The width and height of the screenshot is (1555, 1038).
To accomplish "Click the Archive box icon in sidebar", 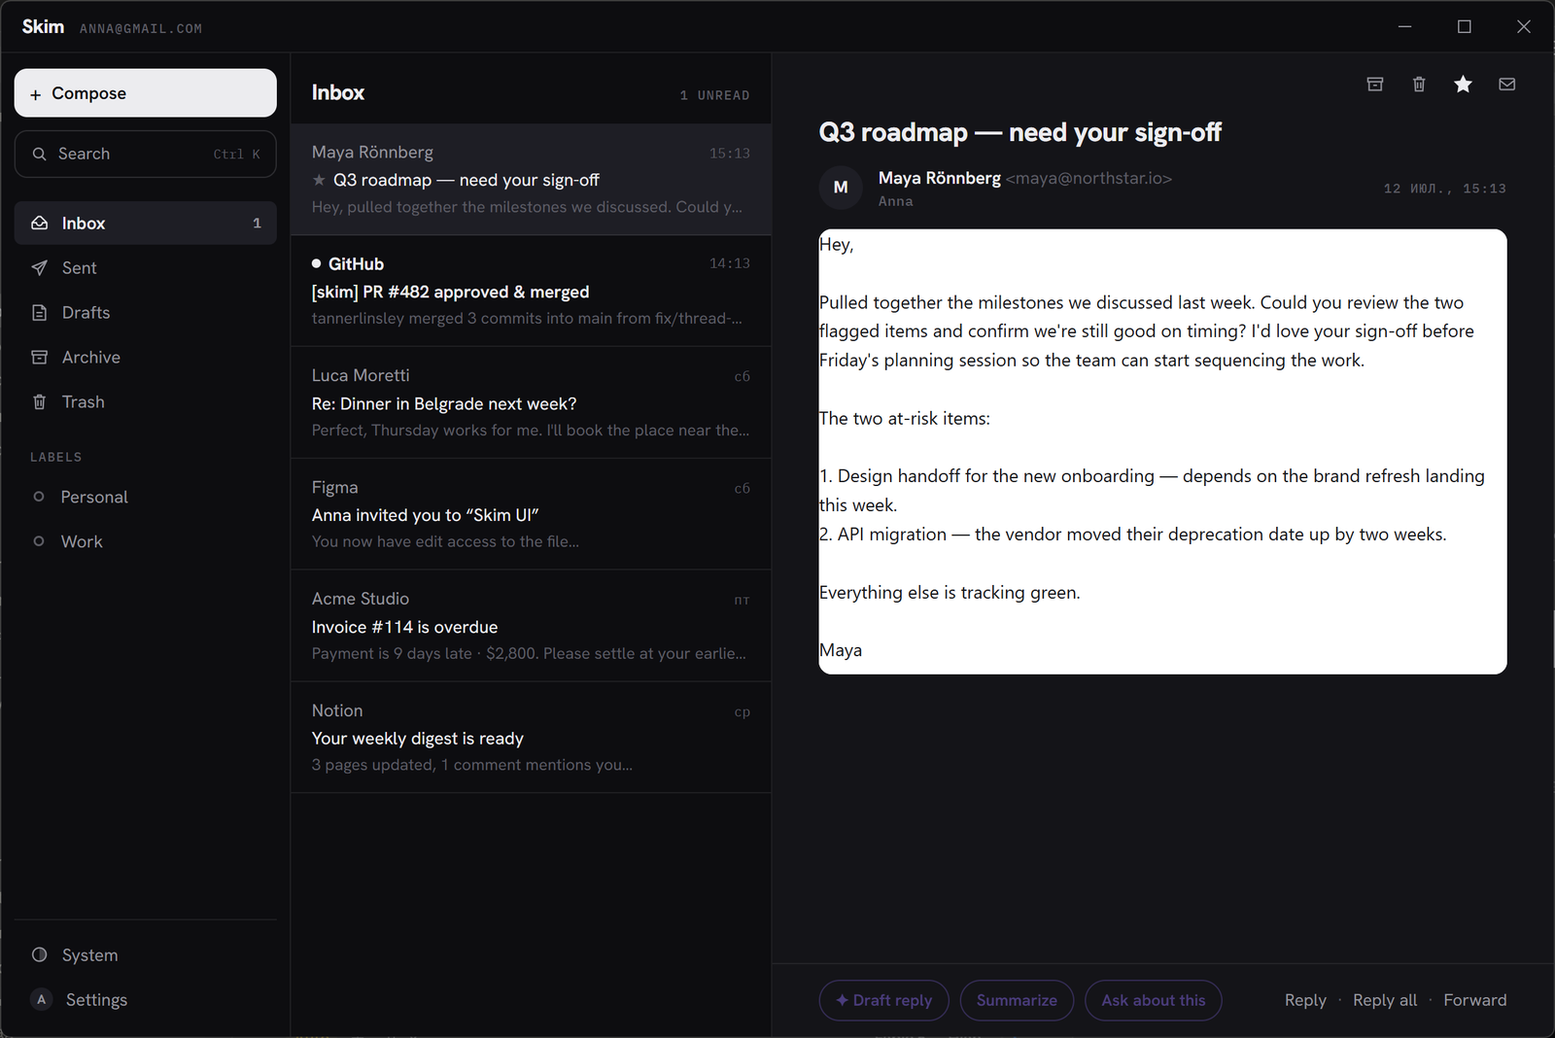I will click(40, 358).
